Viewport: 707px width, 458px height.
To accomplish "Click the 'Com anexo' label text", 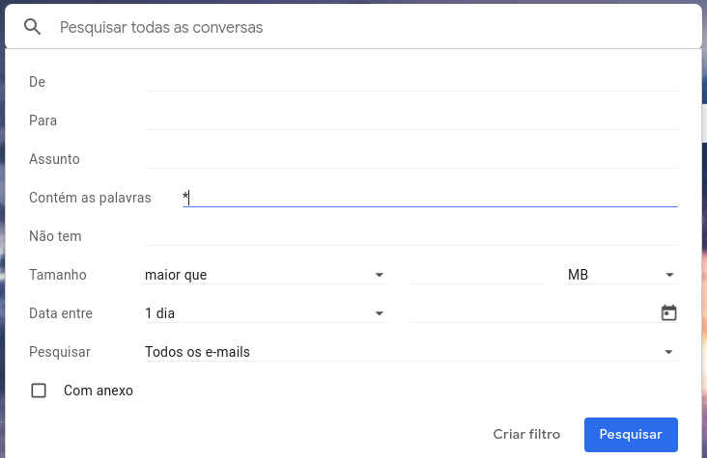I will (99, 391).
